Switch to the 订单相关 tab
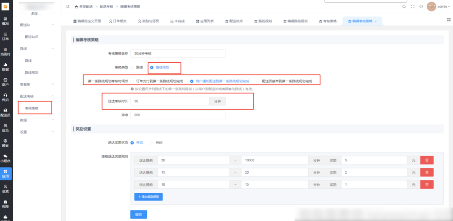Screen dimensions: 453x221 (x=118, y=21)
